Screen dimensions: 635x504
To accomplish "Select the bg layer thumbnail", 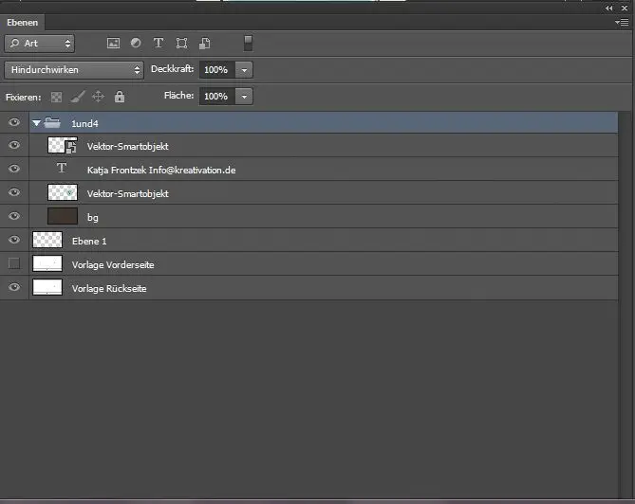I will [x=63, y=216].
